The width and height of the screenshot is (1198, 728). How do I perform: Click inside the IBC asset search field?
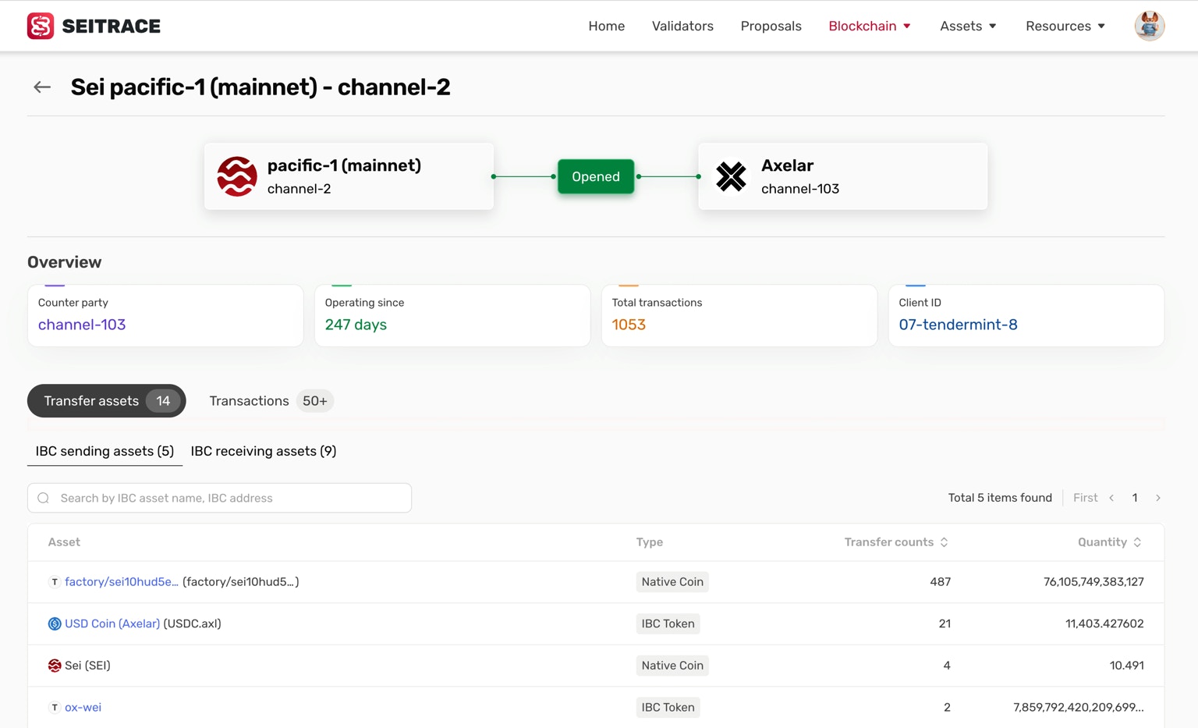[218, 498]
